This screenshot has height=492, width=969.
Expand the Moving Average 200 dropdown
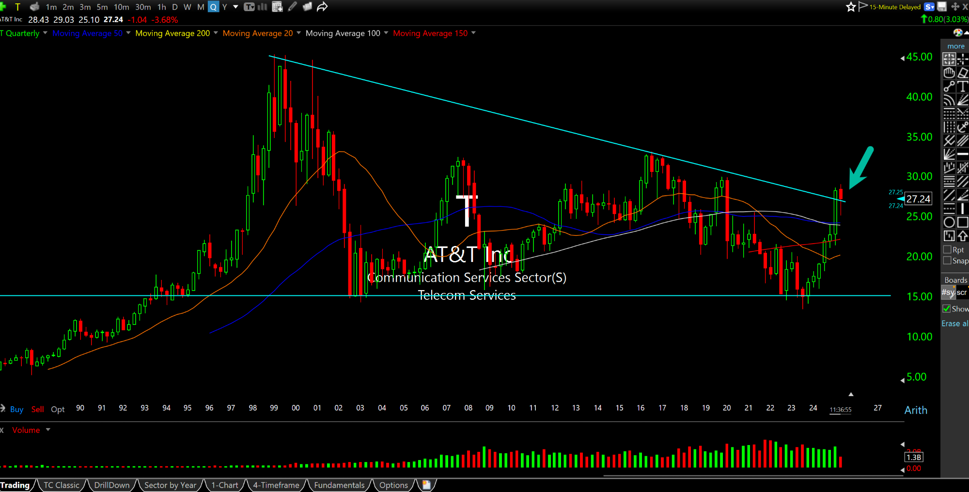(216, 33)
